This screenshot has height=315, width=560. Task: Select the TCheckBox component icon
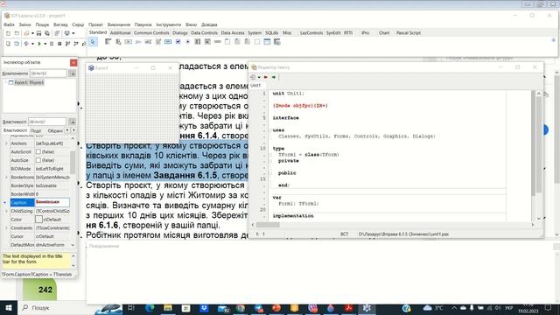coord(178,42)
